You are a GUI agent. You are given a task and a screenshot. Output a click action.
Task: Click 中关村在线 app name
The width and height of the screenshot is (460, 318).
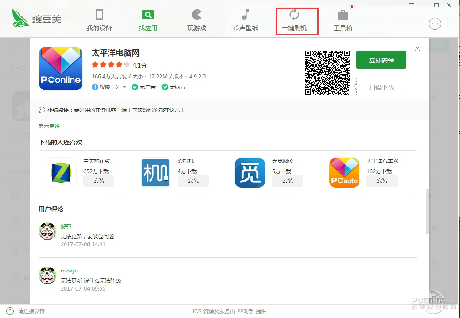(x=97, y=161)
